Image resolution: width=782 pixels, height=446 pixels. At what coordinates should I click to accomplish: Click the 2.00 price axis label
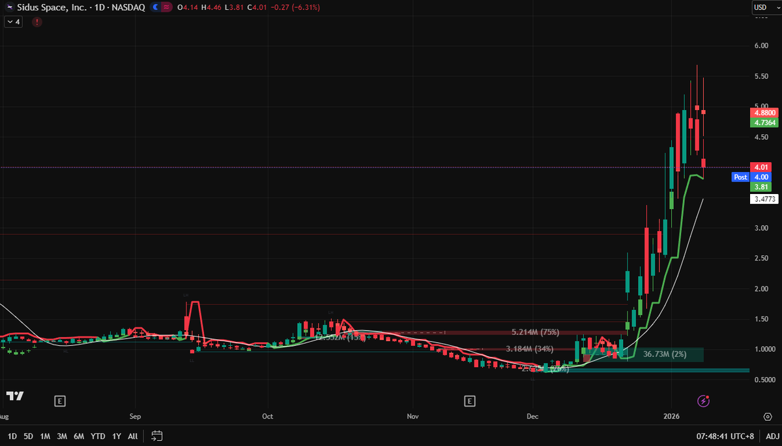click(x=761, y=288)
